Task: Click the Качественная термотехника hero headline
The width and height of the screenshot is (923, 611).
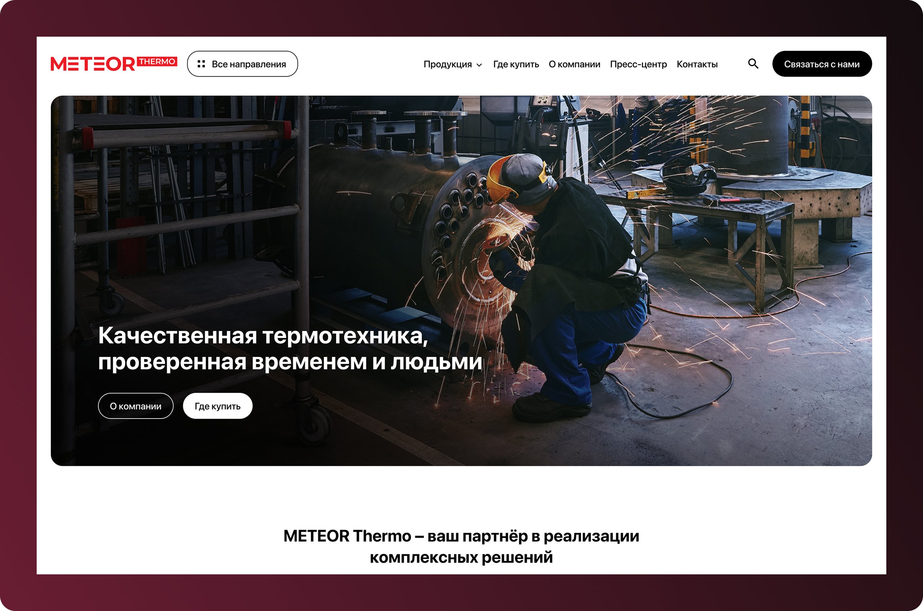Action: click(290, 348)
